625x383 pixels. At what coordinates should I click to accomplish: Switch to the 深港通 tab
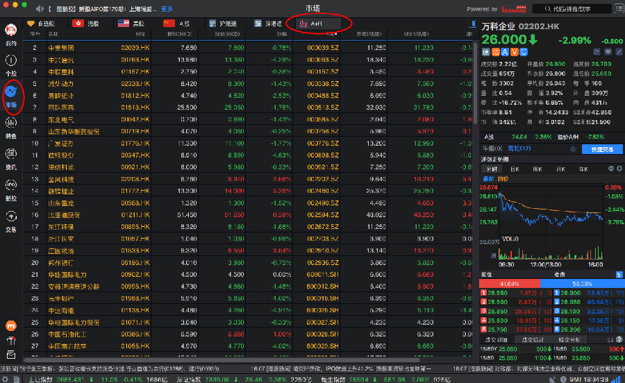pos(269,24)
